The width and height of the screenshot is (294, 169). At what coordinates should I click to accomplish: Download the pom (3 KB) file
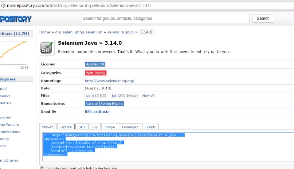pyautogui.click(x=96, y=96)
